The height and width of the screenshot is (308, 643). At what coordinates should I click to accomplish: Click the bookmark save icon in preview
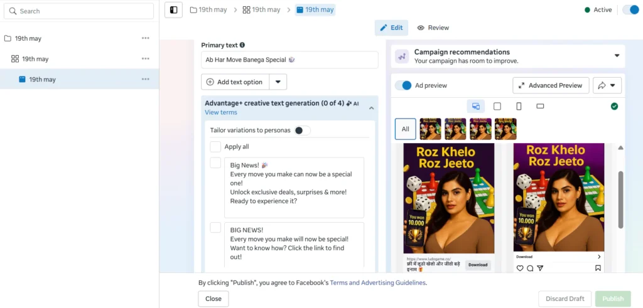tap(598, 268)
